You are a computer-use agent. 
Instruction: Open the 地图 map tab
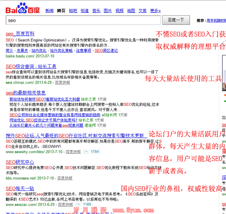point(131,11)
